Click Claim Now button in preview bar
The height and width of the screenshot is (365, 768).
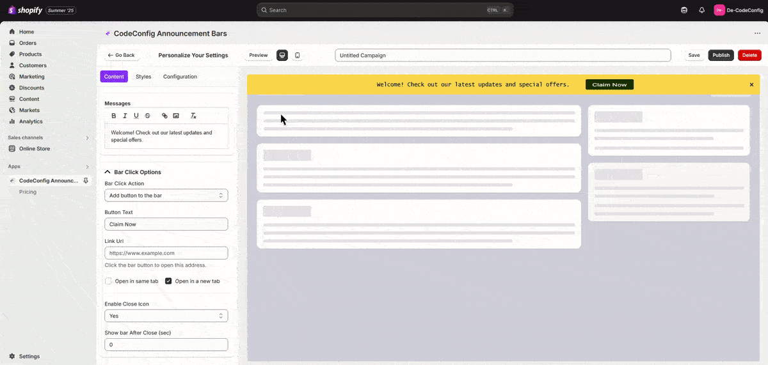pyautogui.click(x=609, y=84)
